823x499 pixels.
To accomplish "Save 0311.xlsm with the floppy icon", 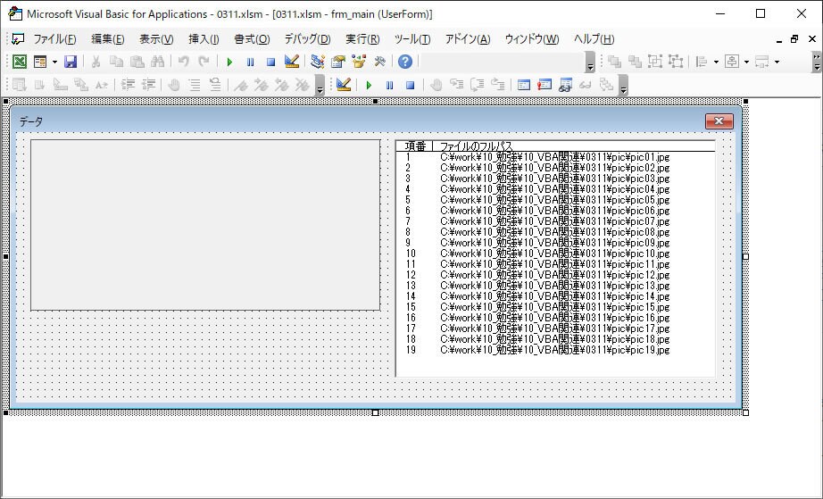I will [x=71, y=62].
